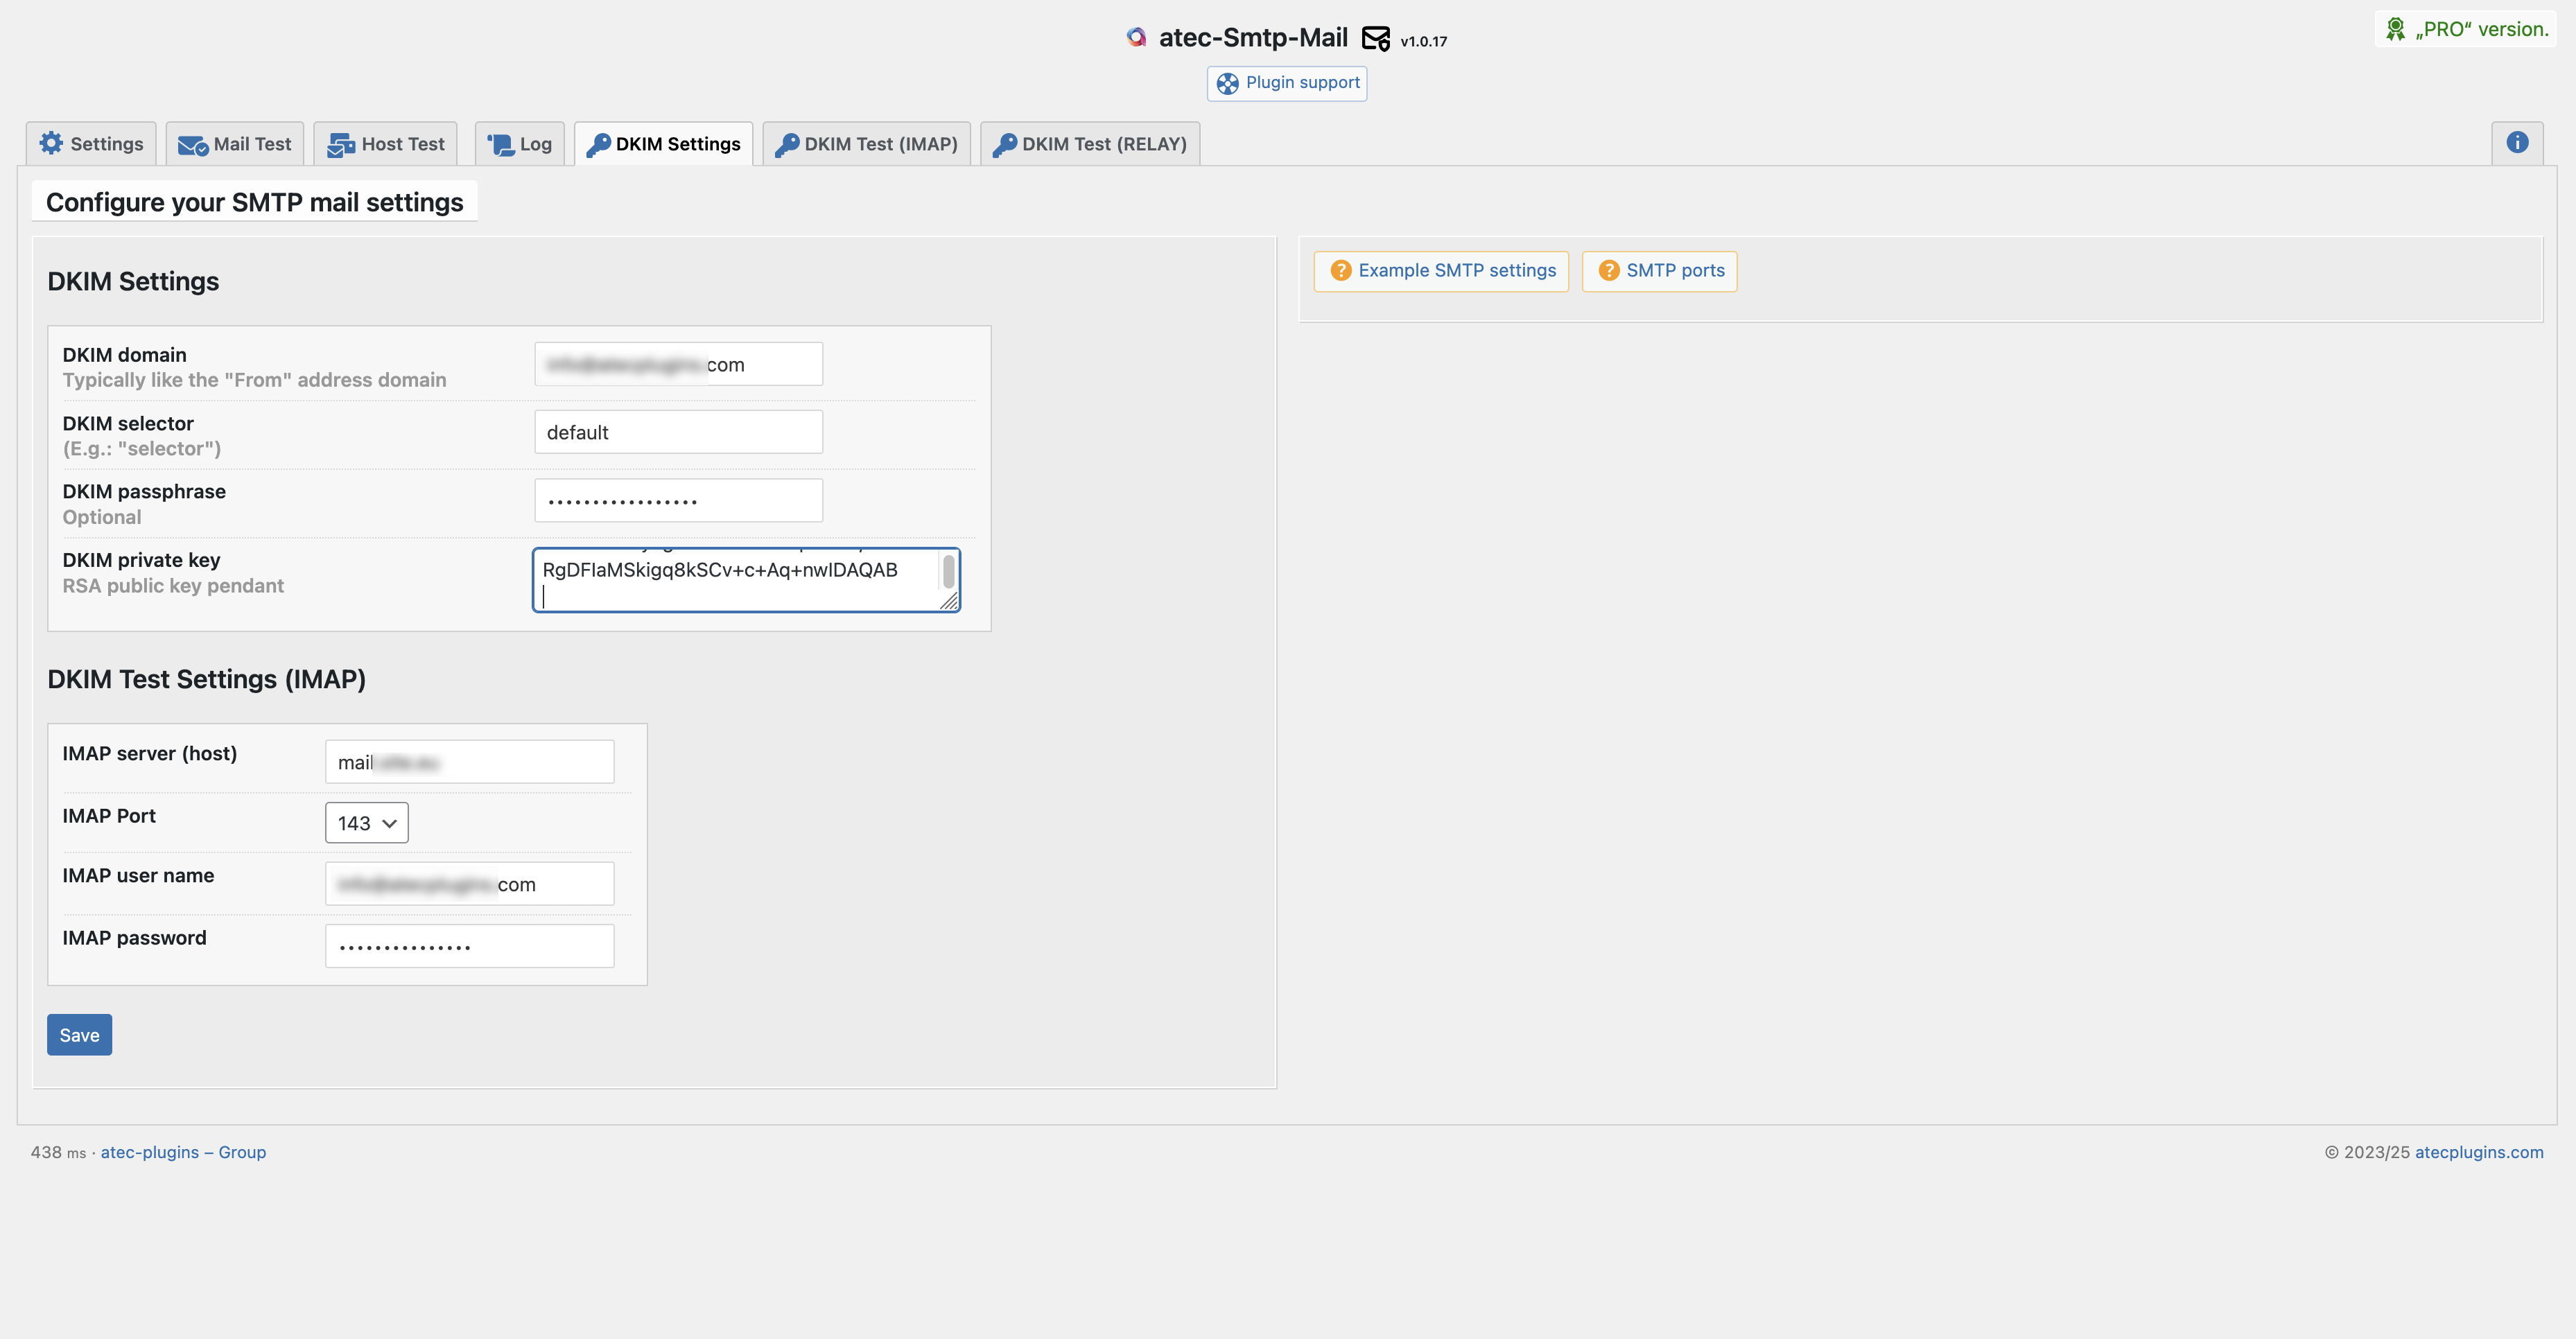Show the Log tab

[519, 144]
